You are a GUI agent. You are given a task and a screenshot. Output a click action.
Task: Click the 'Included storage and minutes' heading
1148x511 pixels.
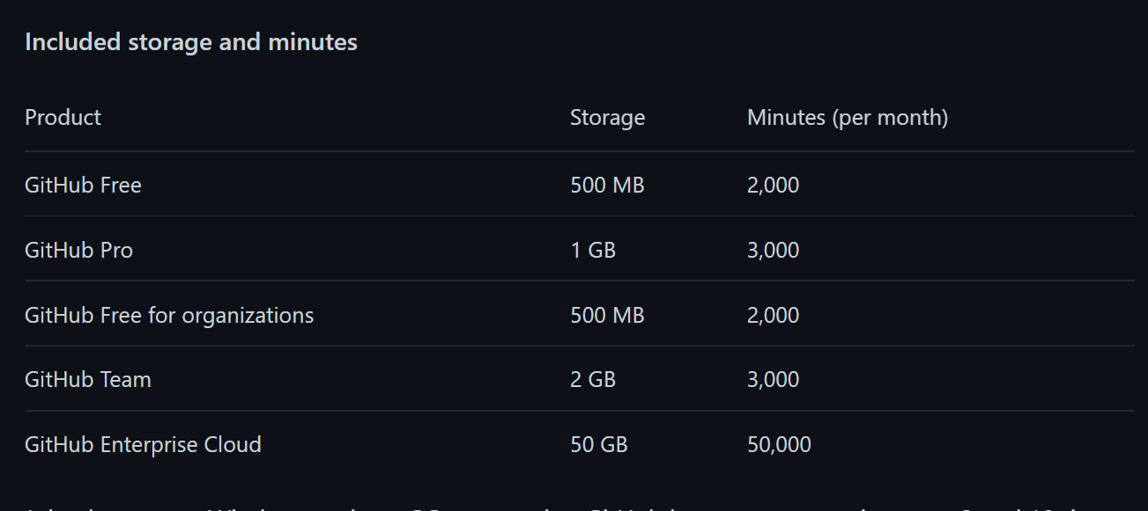pyautogui.click(x=190, y=42)
